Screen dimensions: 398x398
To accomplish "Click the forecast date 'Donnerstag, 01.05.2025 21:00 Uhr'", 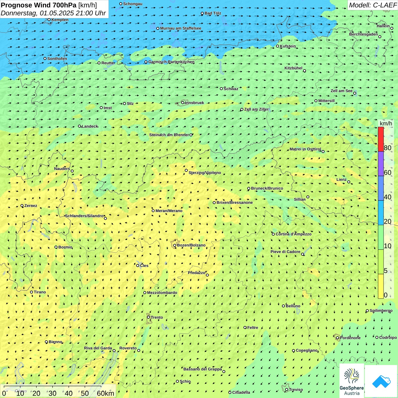I will (x=53, y=13).
